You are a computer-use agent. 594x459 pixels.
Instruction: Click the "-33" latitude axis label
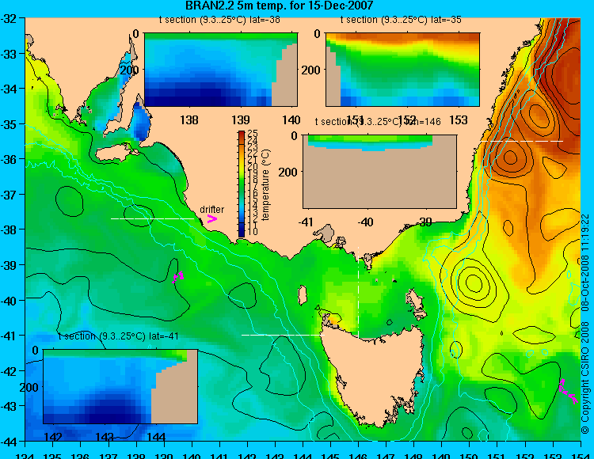[9, 54]
